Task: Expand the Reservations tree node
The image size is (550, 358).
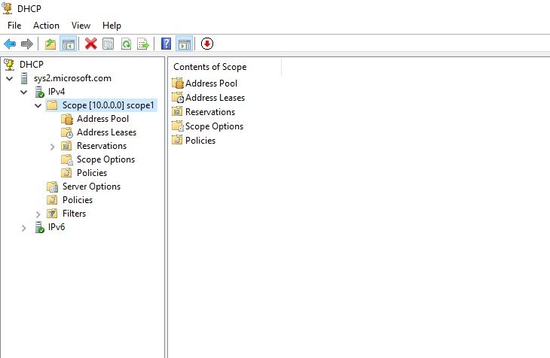Action: pos(52,147)
